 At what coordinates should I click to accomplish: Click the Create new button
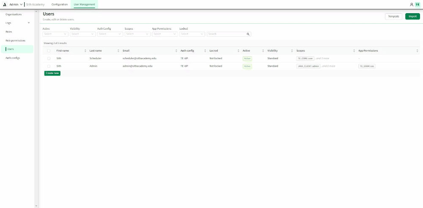tap(52, 74)
